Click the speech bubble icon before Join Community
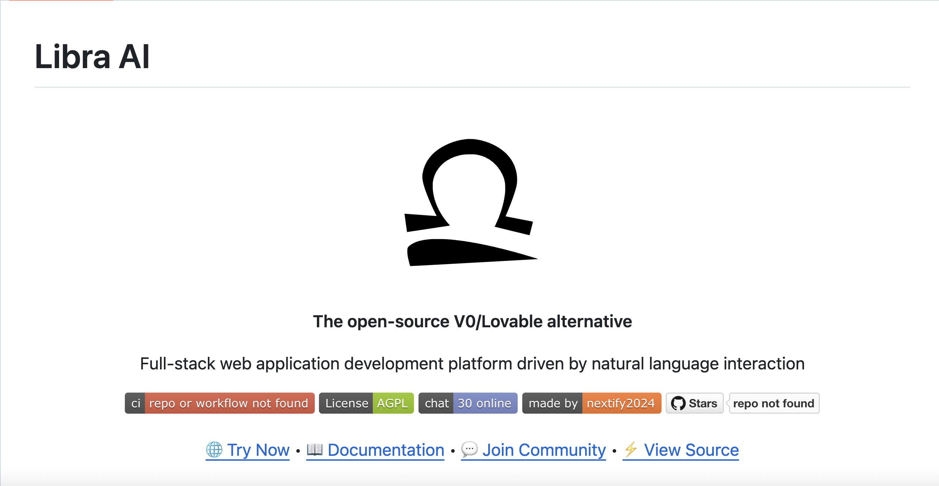This screenshot has width=939, height=486. tap(469, 449)
